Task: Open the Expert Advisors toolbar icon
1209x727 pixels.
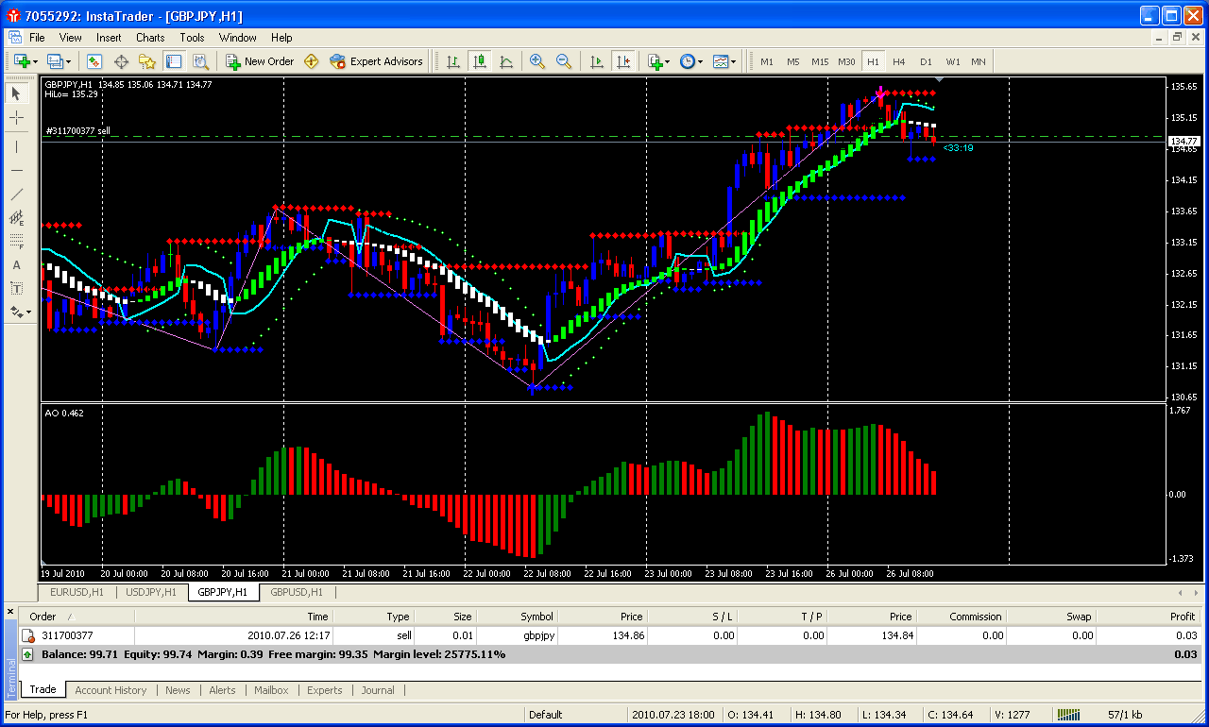Action: (x=376, y=61)
